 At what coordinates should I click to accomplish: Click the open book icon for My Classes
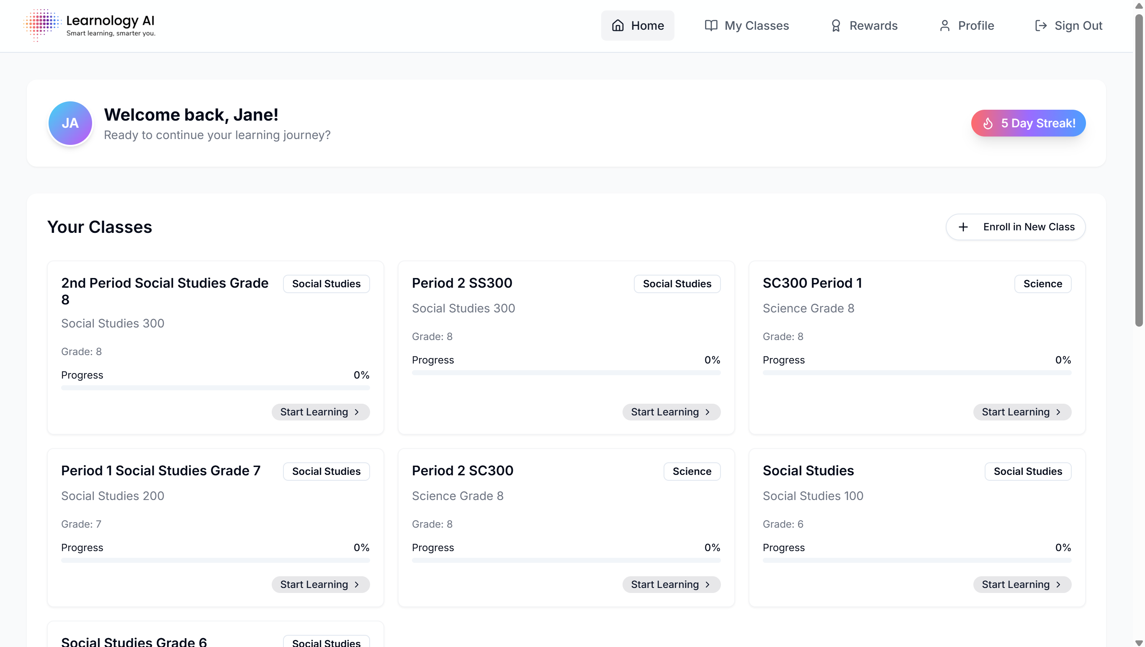[x=711, y=26]
